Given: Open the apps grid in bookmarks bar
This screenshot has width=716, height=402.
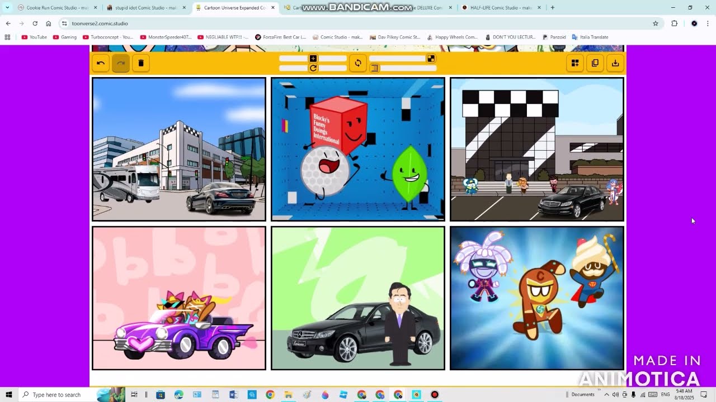Looking at the screenshot, I should coord(7,37).
